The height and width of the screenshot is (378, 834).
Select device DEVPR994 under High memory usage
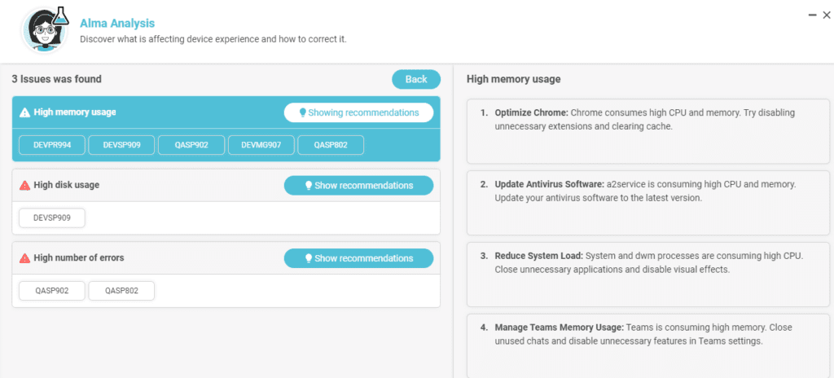[52, 145]
